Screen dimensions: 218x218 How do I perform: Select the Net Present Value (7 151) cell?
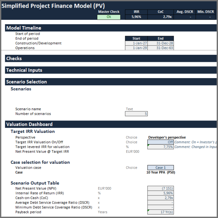[x=161, y=188]
